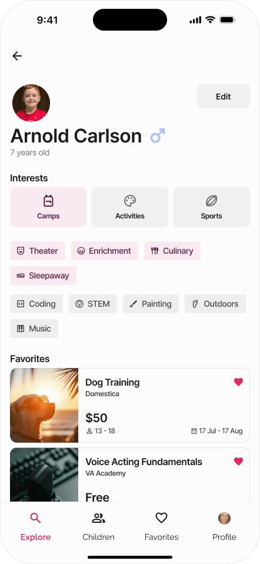This screenshot has width=260, height=564.
Task: Go to the Favorites tab
Action: (x=161, y=526)
